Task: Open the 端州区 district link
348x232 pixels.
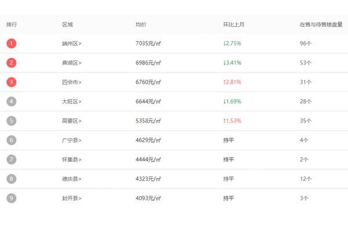Action: coord(72,43)
